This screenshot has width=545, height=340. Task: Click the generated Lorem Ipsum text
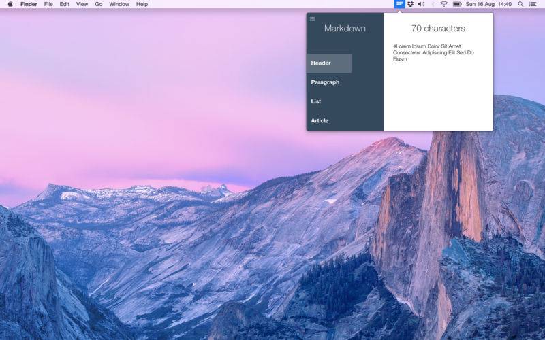433,53
